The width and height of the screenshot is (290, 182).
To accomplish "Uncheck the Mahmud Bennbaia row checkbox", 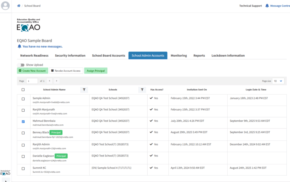I will click(23, 122).
